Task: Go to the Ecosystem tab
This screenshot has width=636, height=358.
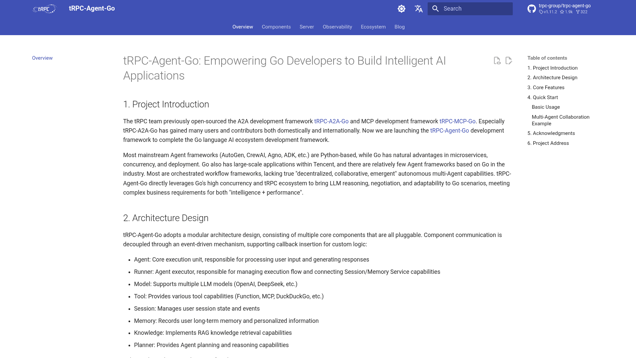Action: tap(373, 27)
